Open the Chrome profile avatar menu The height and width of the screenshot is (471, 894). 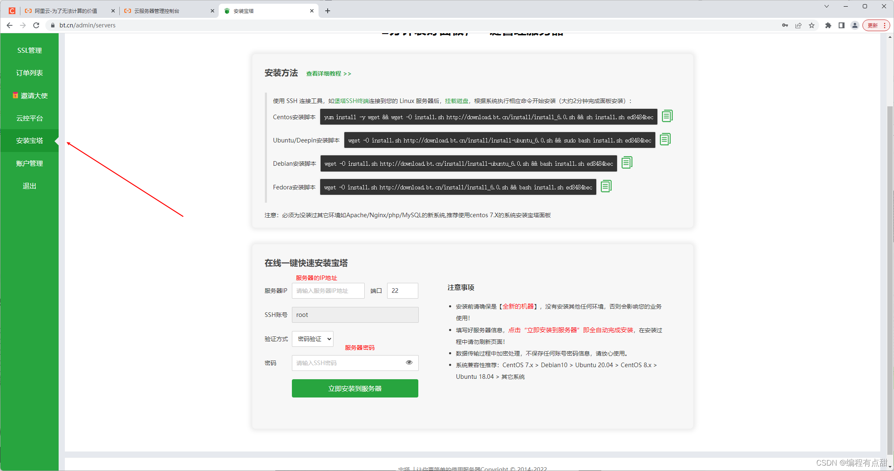[855, 25]
